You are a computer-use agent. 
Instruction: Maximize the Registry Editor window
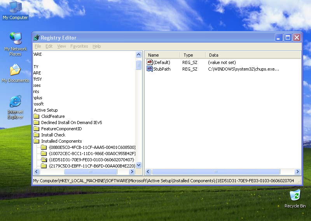tap(288, 37)
